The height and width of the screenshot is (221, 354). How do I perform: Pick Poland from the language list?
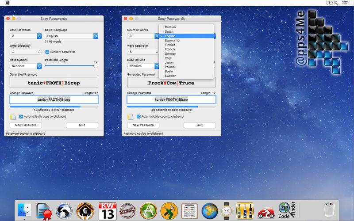tap(186, 67)
